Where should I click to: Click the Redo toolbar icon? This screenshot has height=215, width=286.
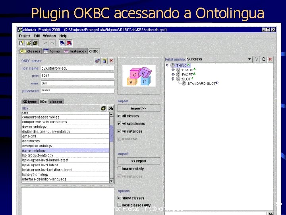click(52, 43)
